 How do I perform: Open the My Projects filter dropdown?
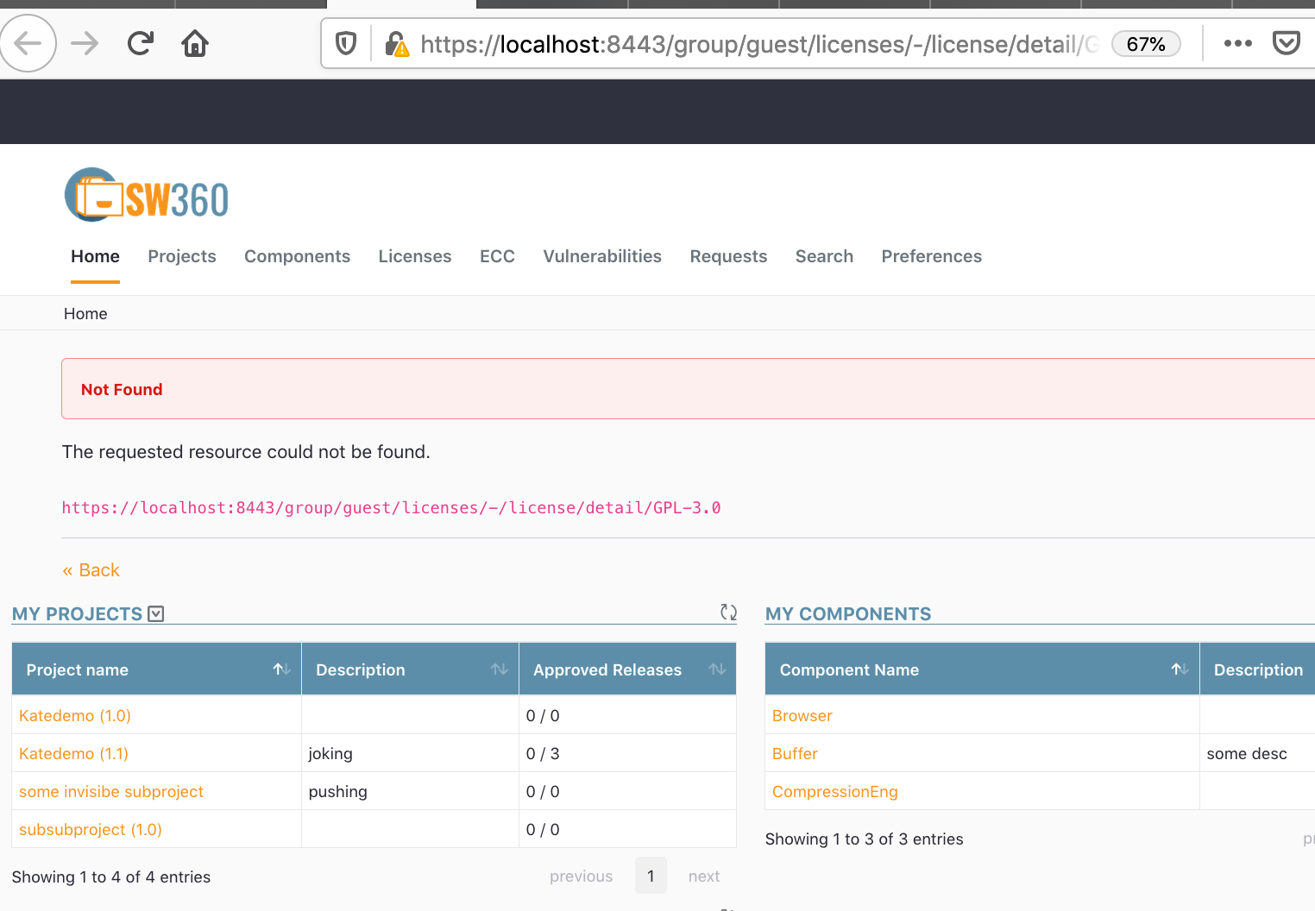155,613
